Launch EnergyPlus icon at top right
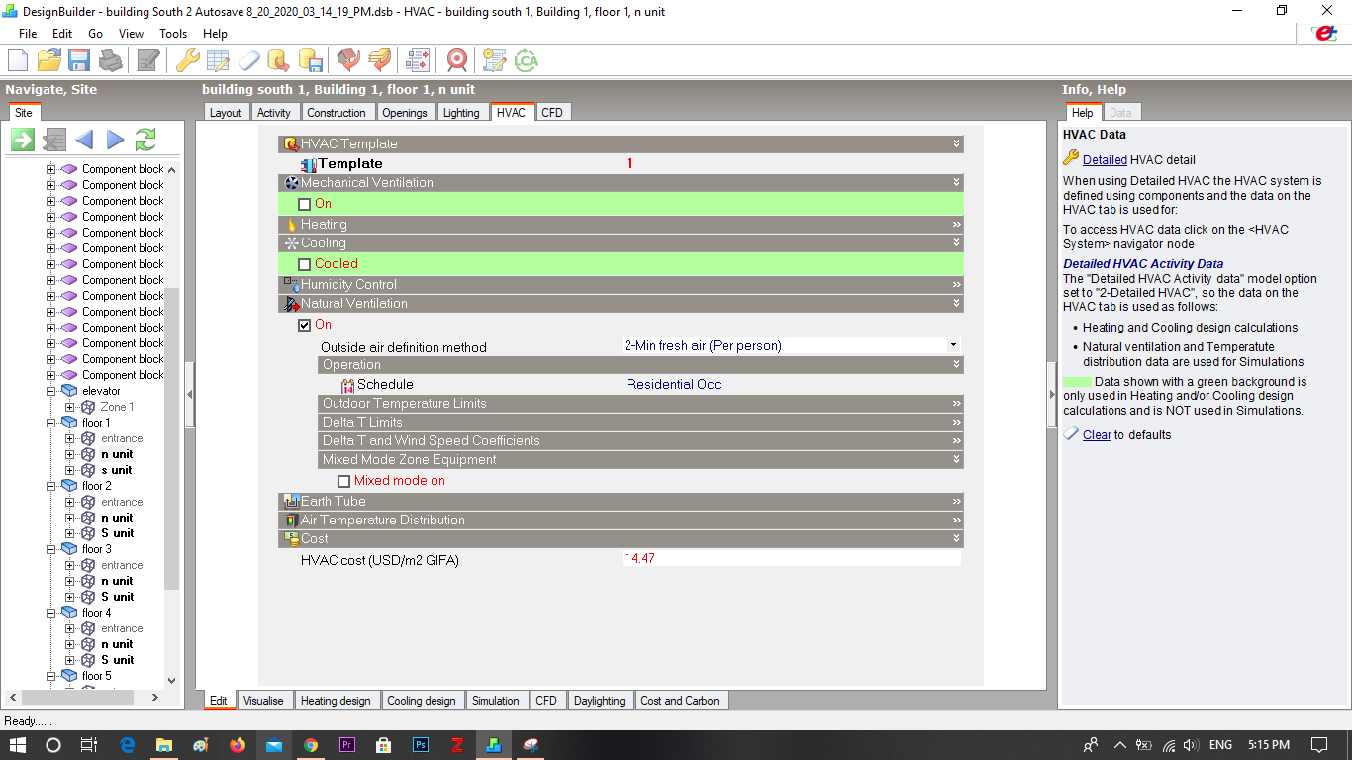This screenshot has height=760, width=1352. pos(1323,33)
